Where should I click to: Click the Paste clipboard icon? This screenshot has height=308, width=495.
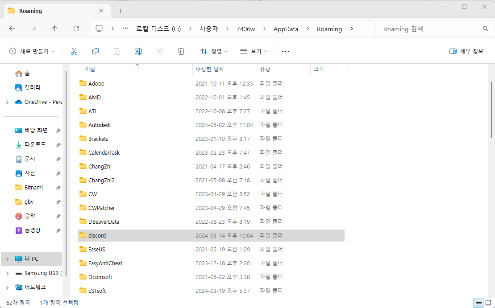(x=117, y=51)
